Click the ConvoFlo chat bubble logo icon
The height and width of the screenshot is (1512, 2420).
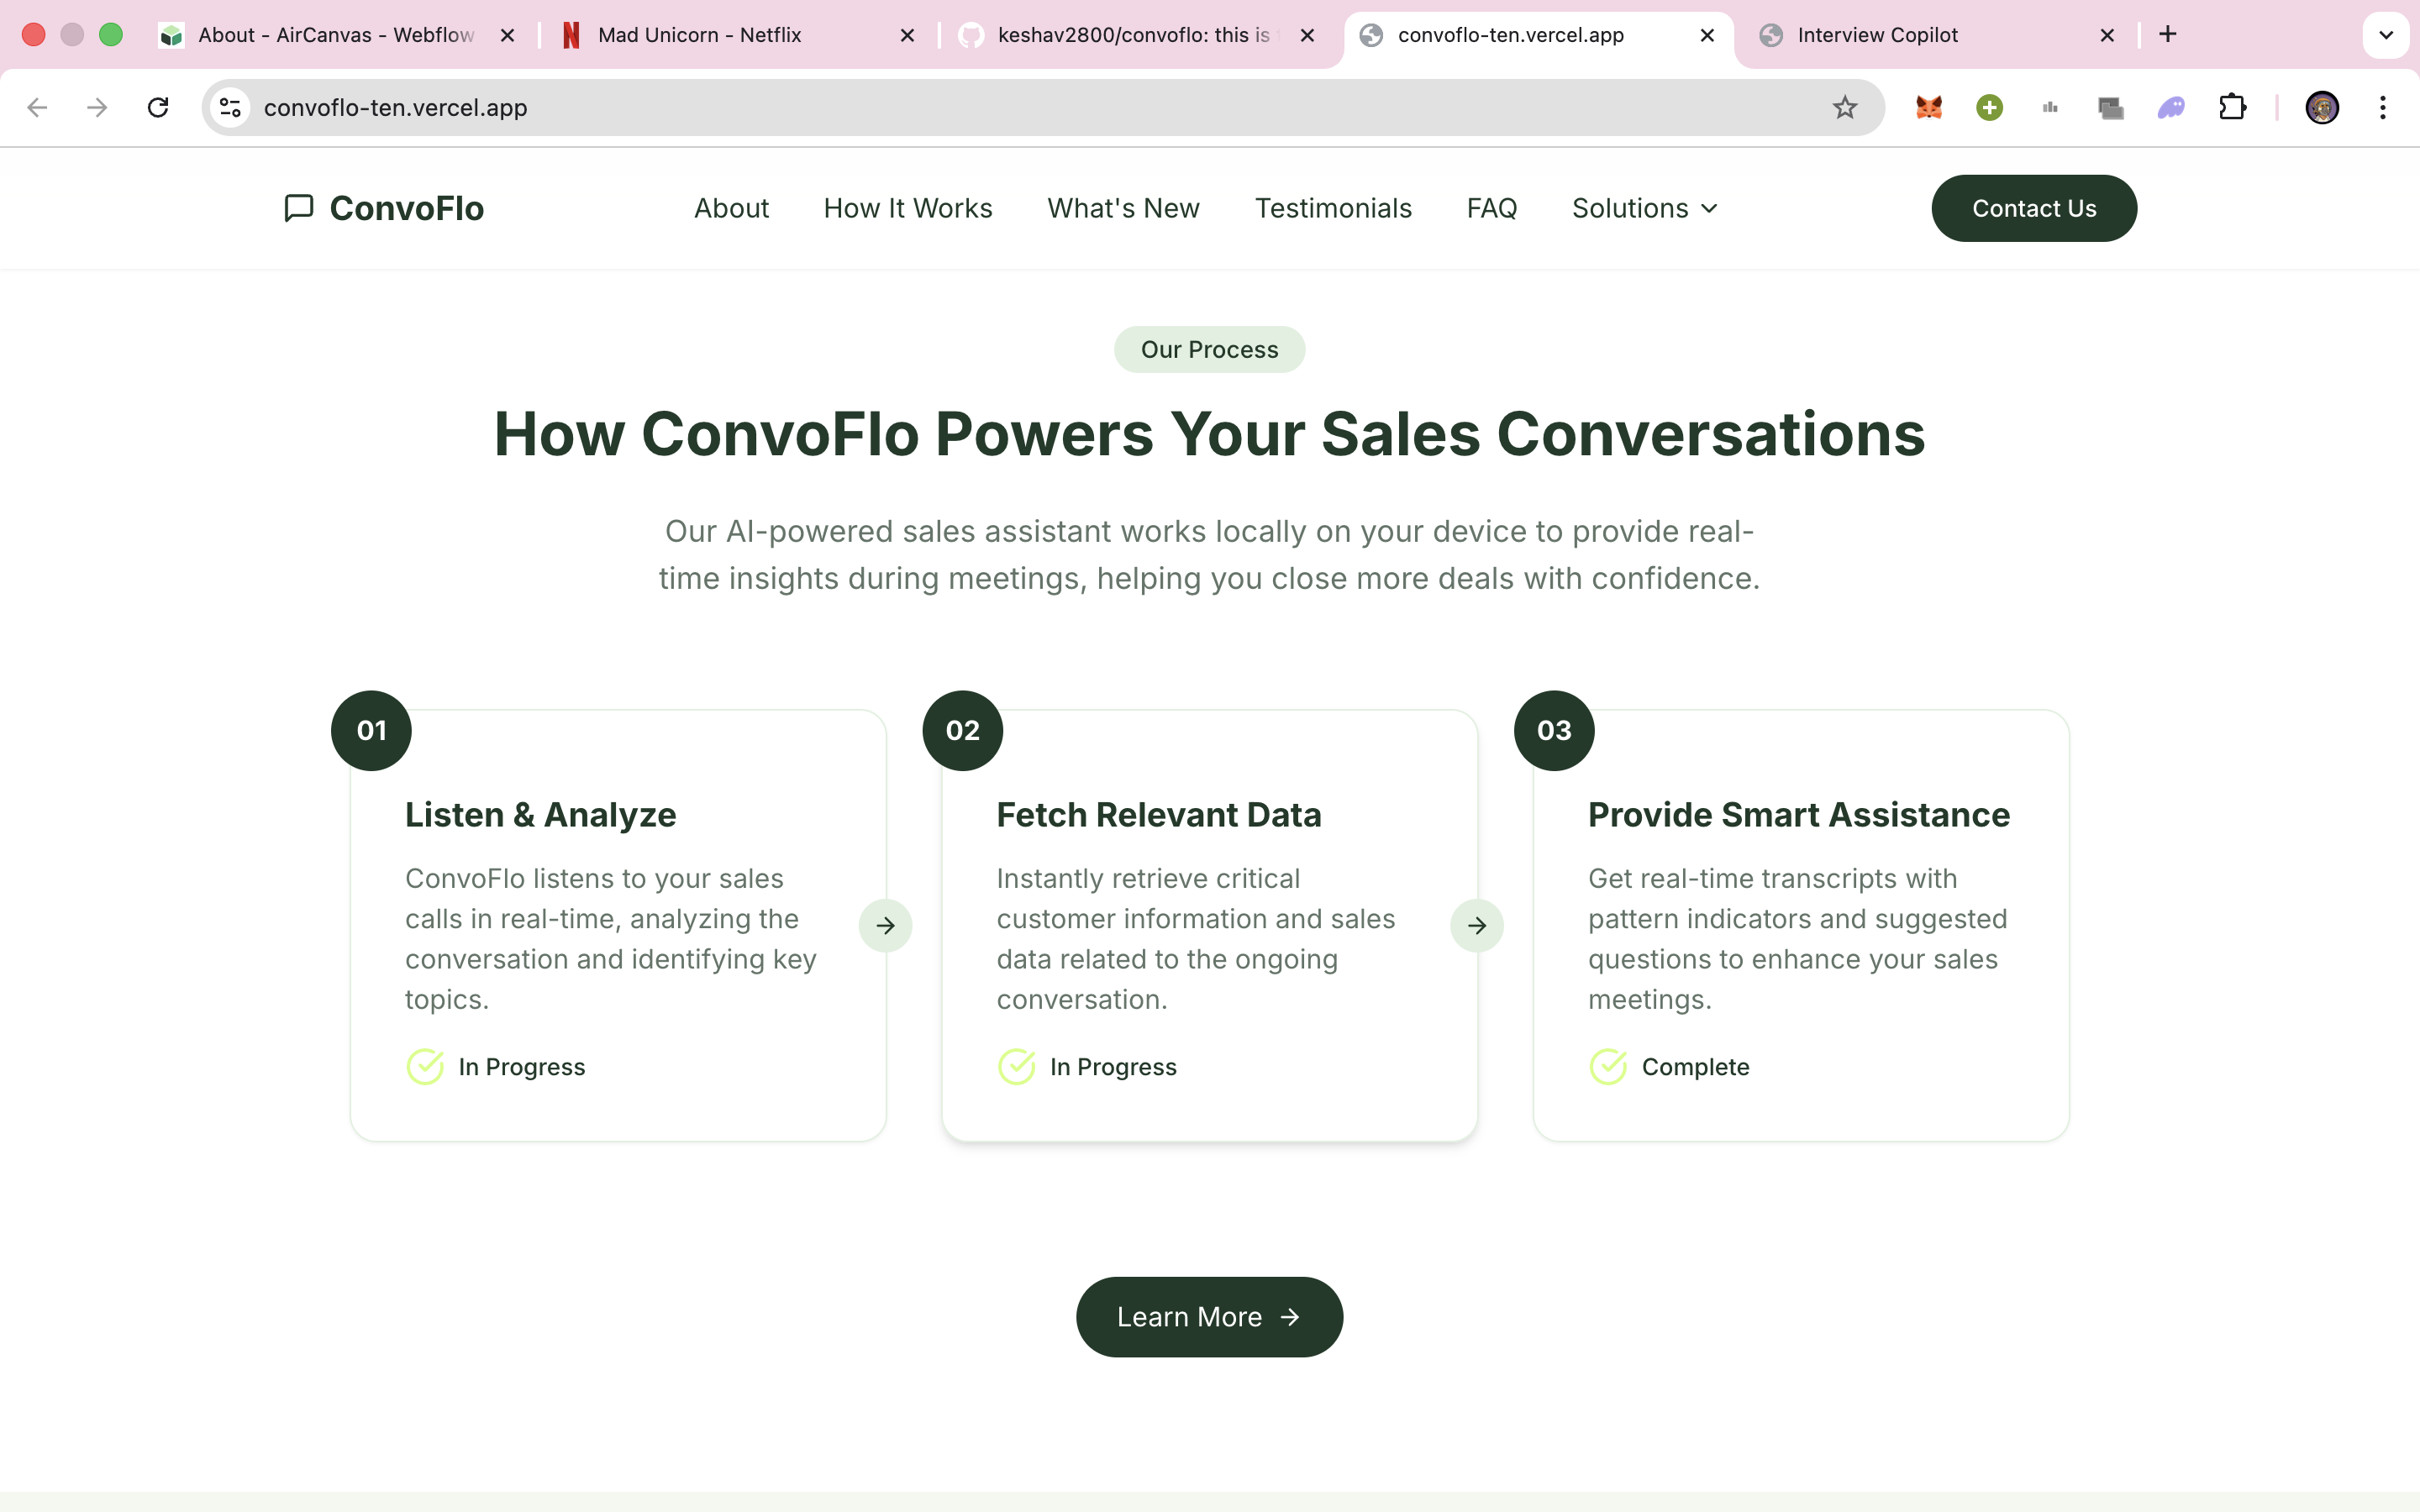[x=299, y=208]
